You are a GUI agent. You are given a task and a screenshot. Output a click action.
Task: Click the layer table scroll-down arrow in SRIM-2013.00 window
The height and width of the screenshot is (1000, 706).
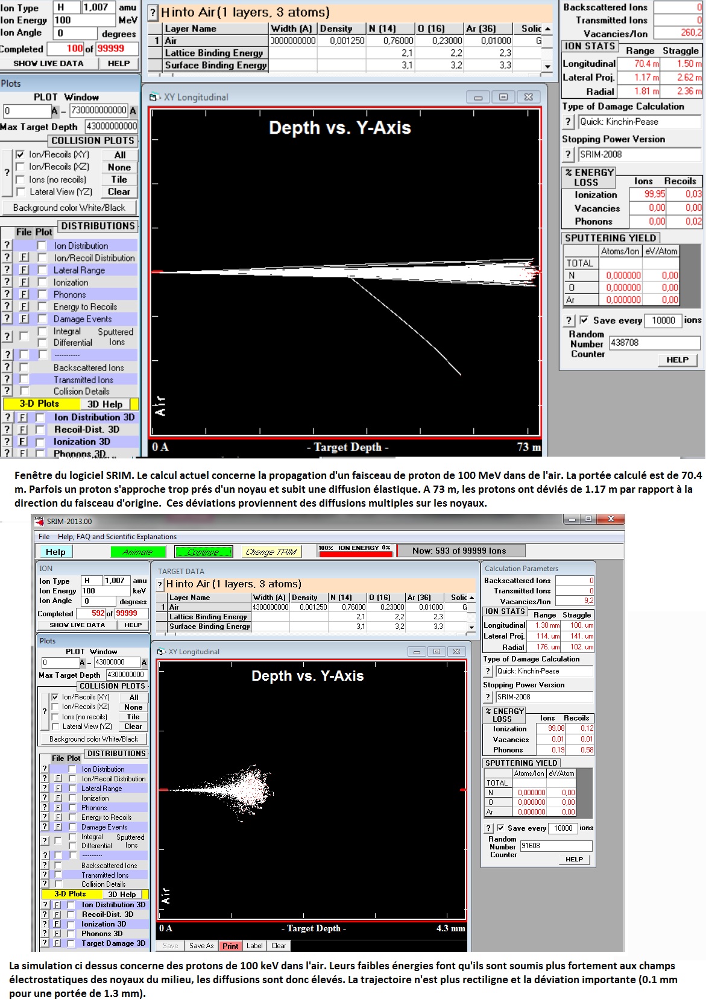[472, 627]
